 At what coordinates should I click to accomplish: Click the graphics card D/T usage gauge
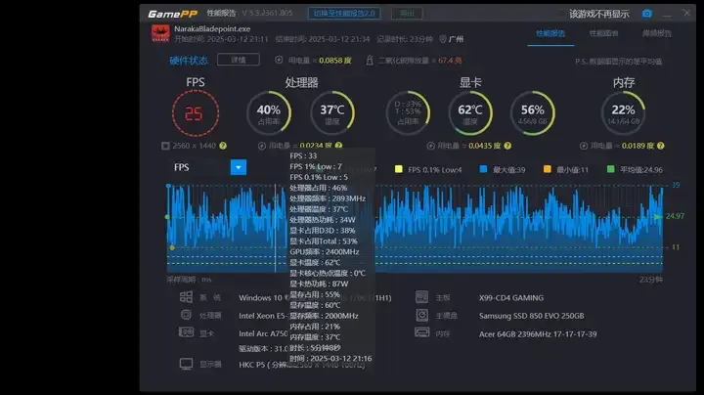pos(408,113)
